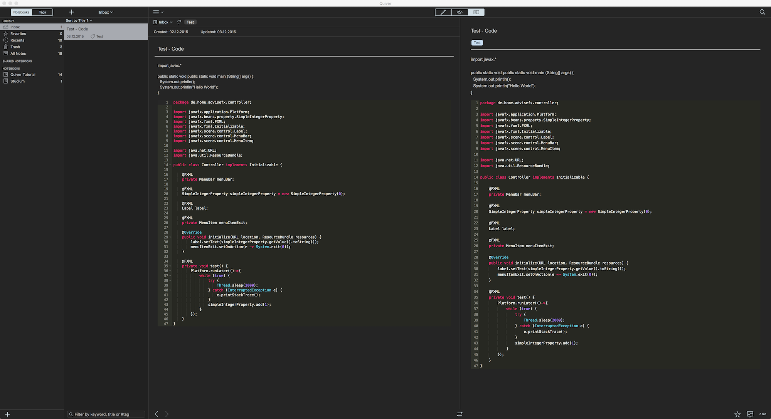Switch to preview-only eye mode
This screenshot has height=419, width=771.
[460, 12]
